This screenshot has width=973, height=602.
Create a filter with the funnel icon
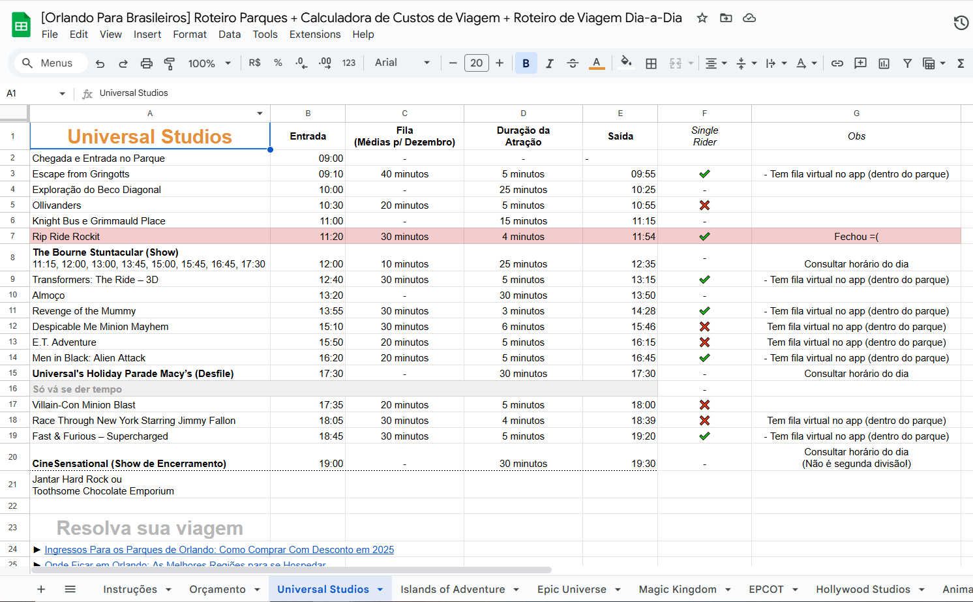pyautogui.click(x=907, y=63)
